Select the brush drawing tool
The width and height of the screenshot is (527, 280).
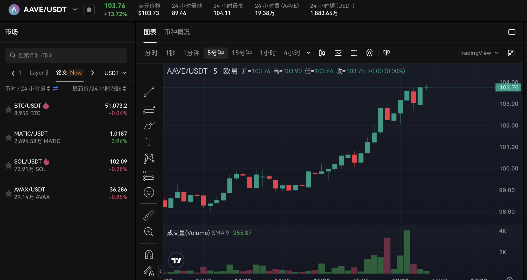click(149, 125)
